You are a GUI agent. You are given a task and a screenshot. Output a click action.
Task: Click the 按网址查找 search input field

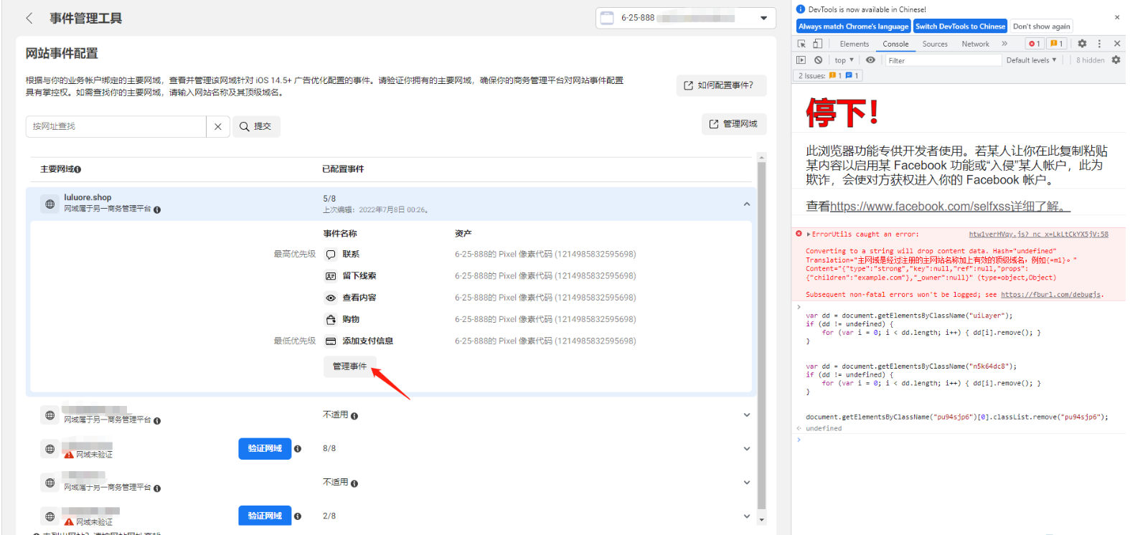[116, 126]
